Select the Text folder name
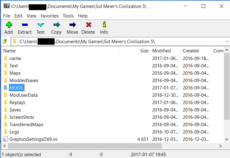The width and height of the screenshot is (230, 158). pos(14,66)
